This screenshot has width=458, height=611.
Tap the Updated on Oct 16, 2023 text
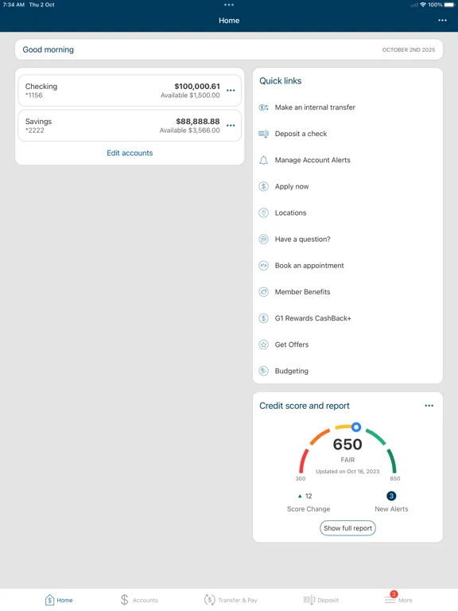[347, 472]
